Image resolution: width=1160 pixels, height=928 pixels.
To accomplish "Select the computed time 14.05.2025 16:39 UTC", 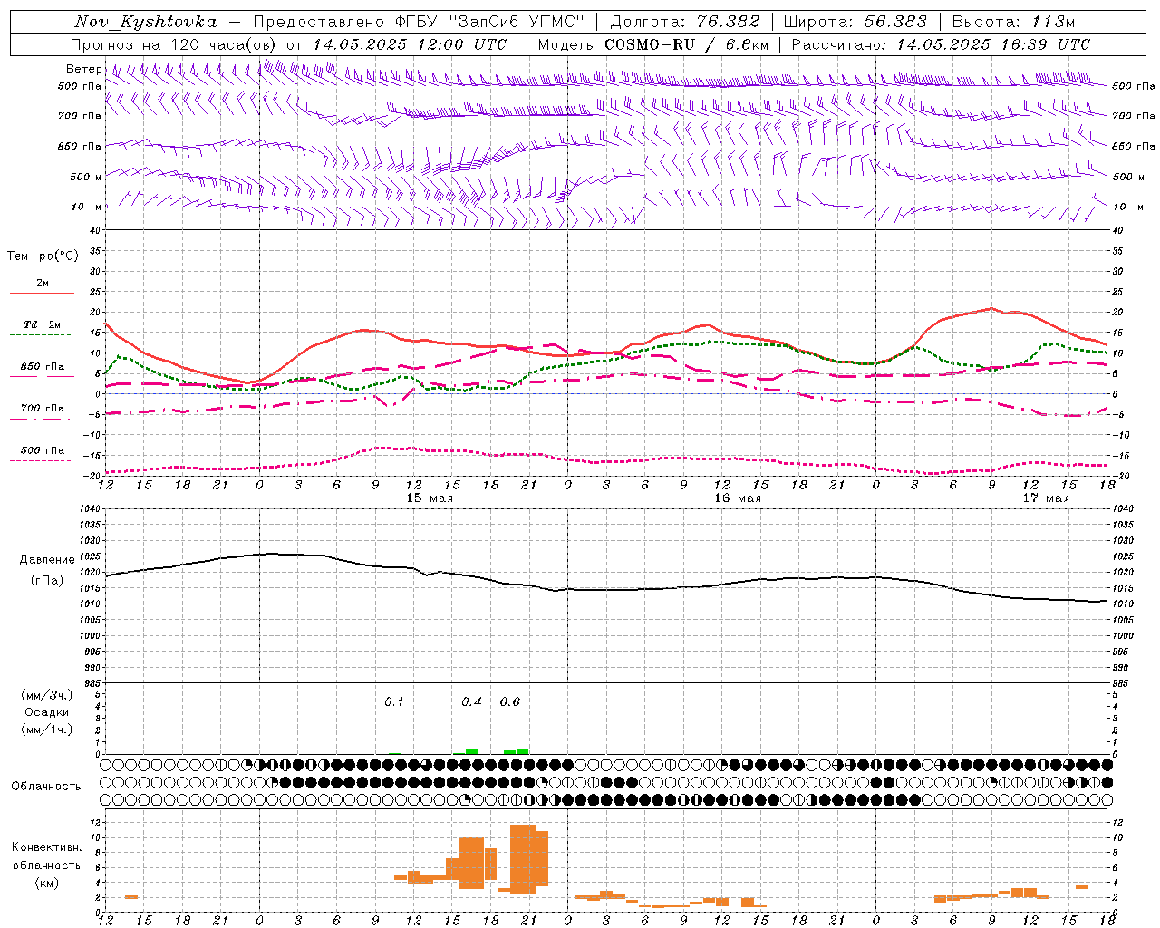I will pos(993,44).
